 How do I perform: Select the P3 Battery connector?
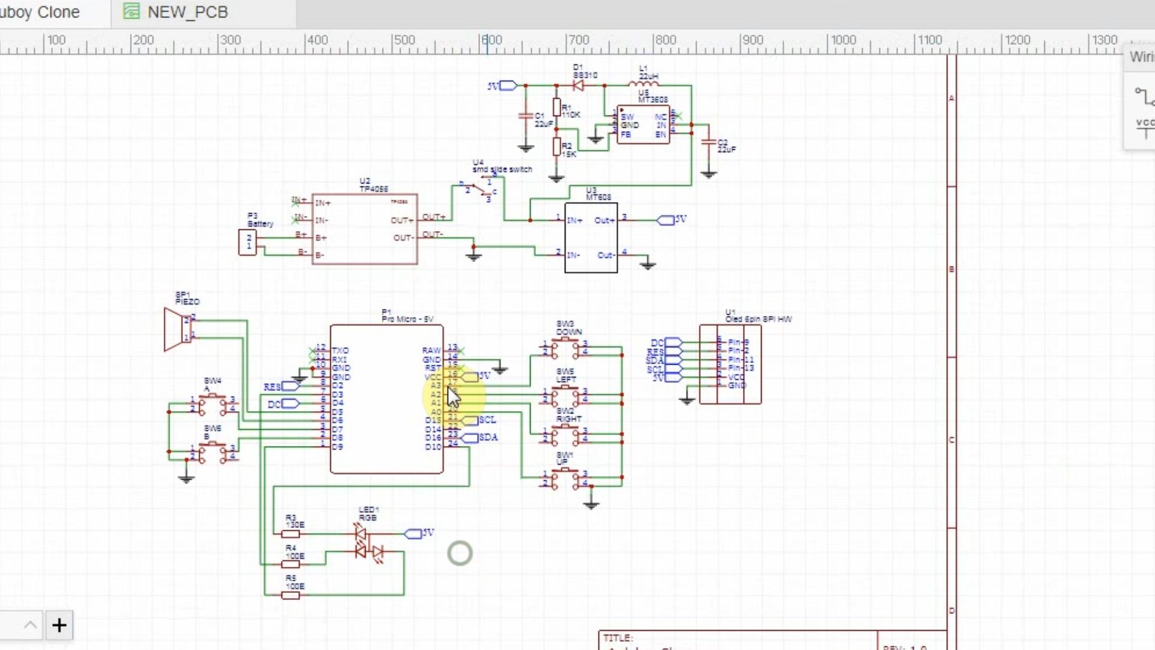point(247,243)
